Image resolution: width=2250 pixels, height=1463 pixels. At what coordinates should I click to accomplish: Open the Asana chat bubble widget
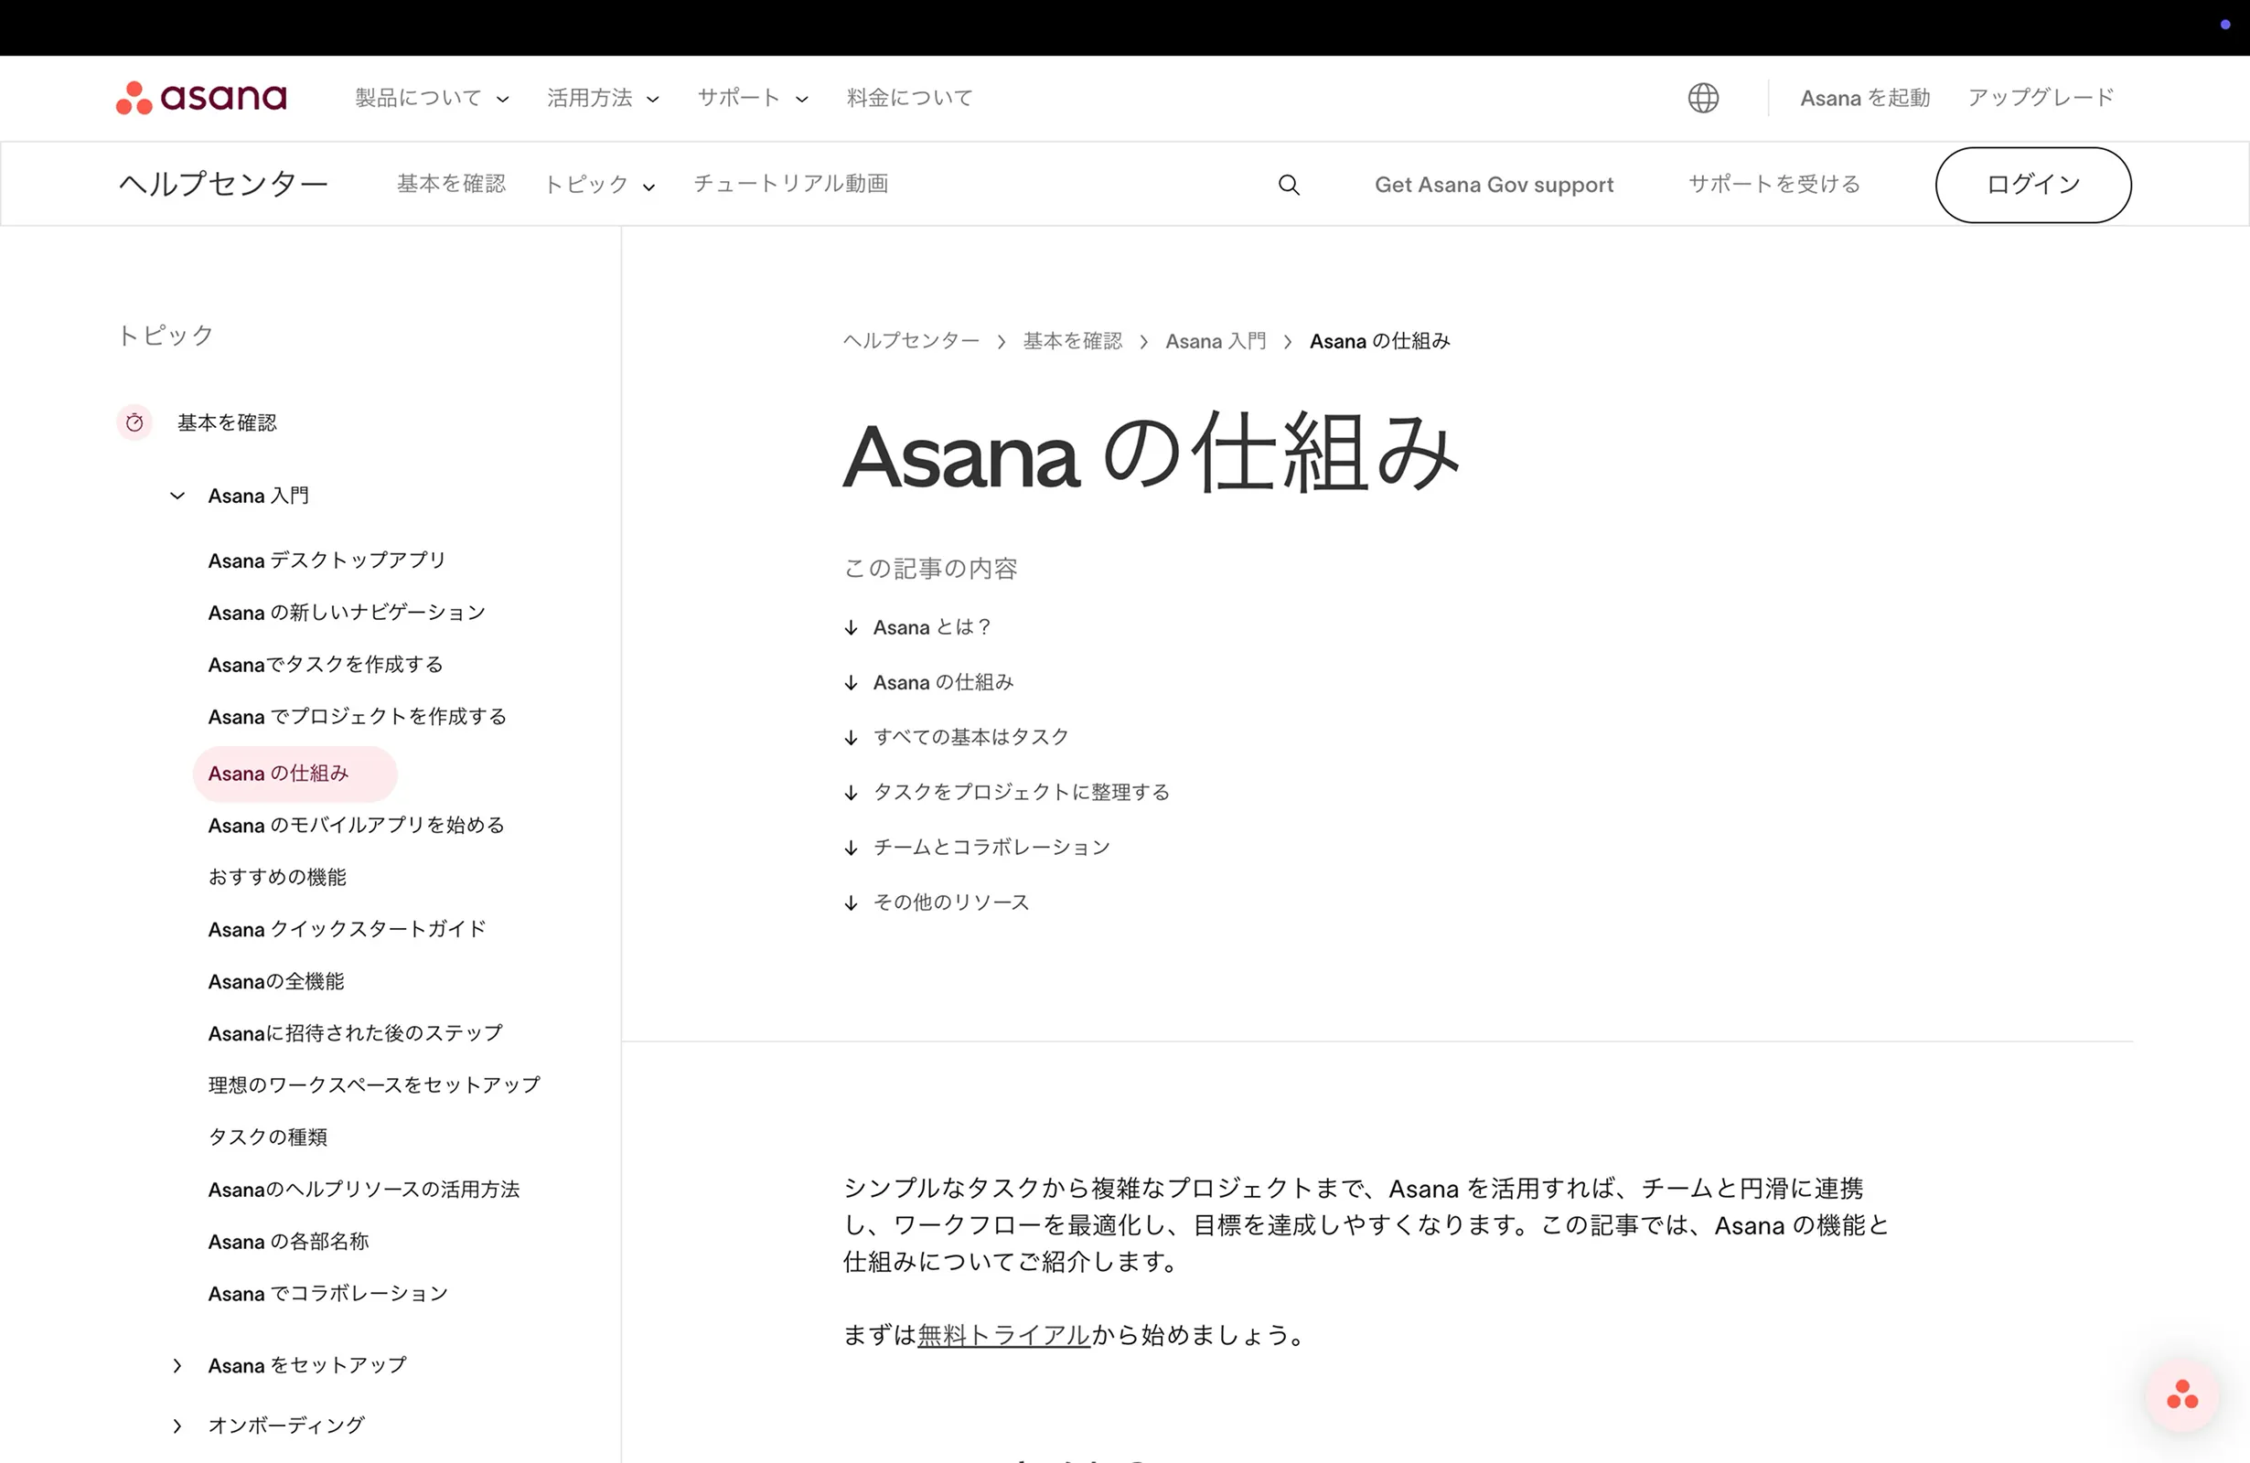2182,1395
